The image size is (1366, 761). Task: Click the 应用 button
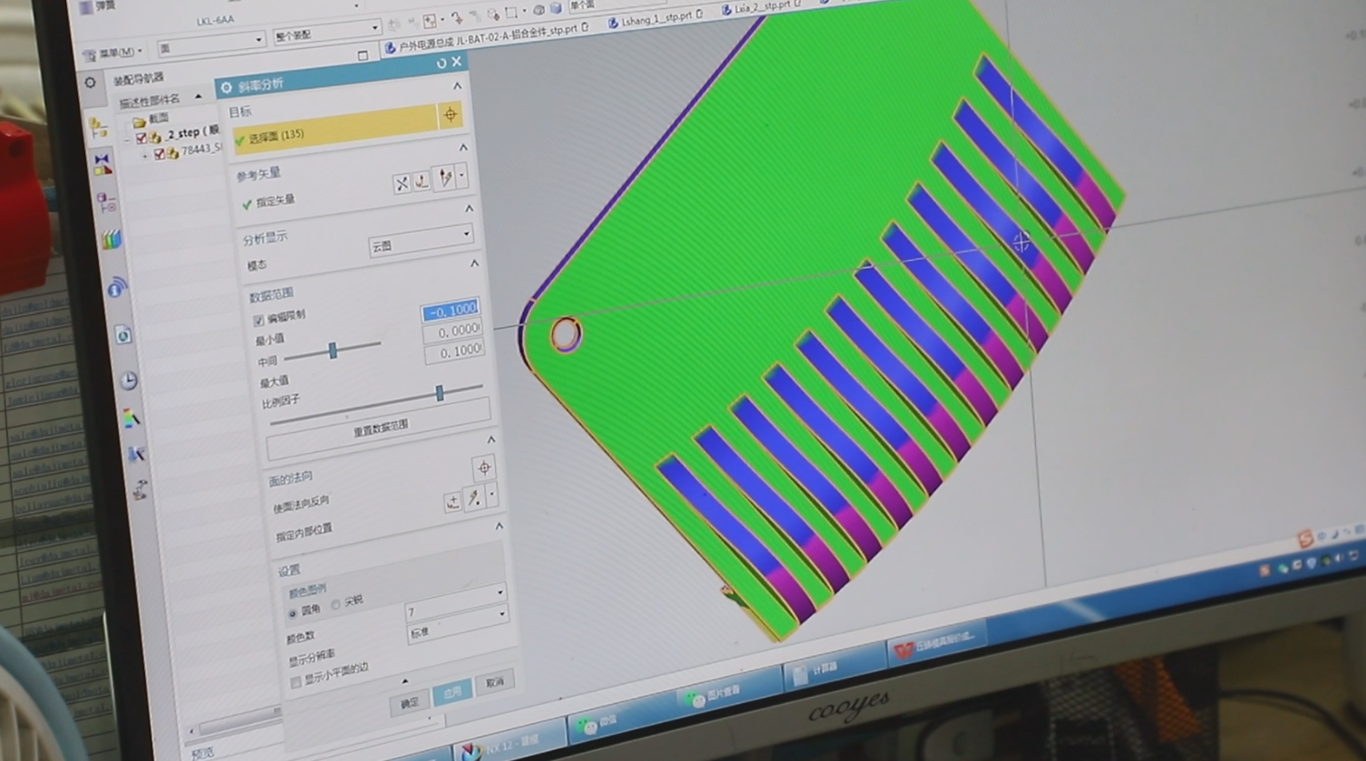click(452, 692)
